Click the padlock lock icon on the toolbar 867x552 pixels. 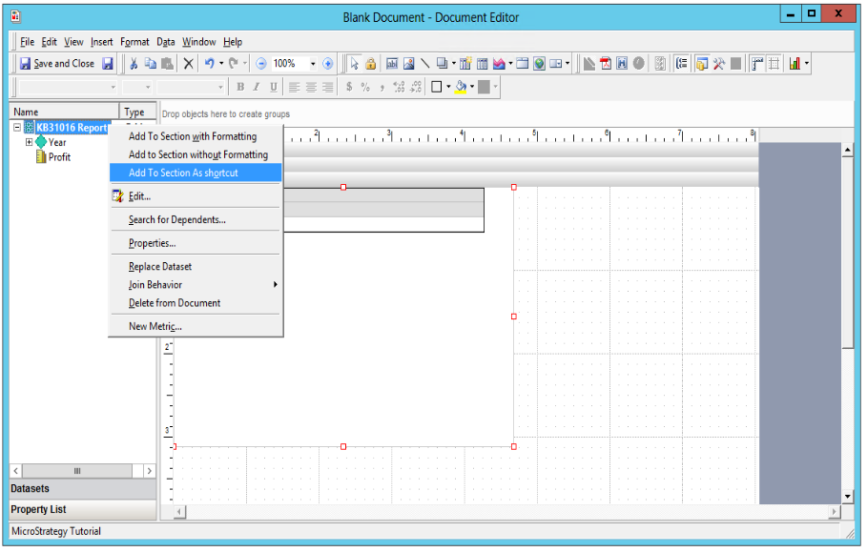pos(370,64)
